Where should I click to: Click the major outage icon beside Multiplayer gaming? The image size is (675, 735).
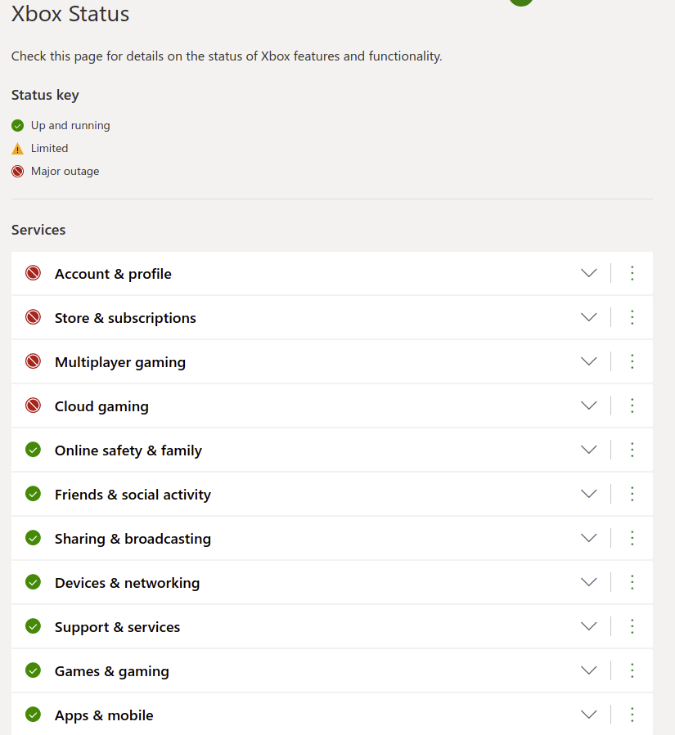[x=33, y=361]
